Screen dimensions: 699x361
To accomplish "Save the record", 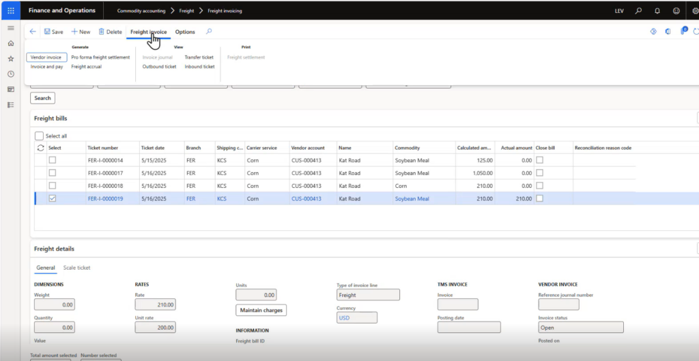I will pyautogui.click(x=53, y=32).
